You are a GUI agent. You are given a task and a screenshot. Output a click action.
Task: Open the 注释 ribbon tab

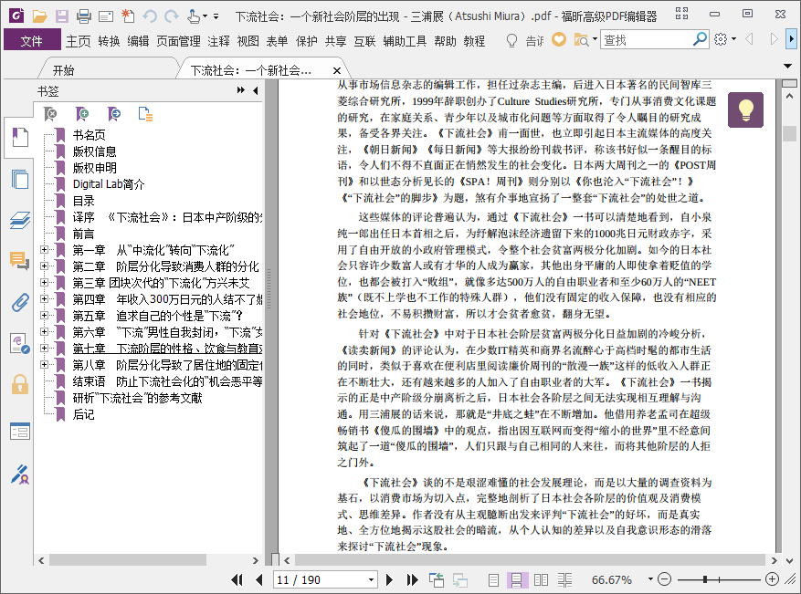coord(218,41)
